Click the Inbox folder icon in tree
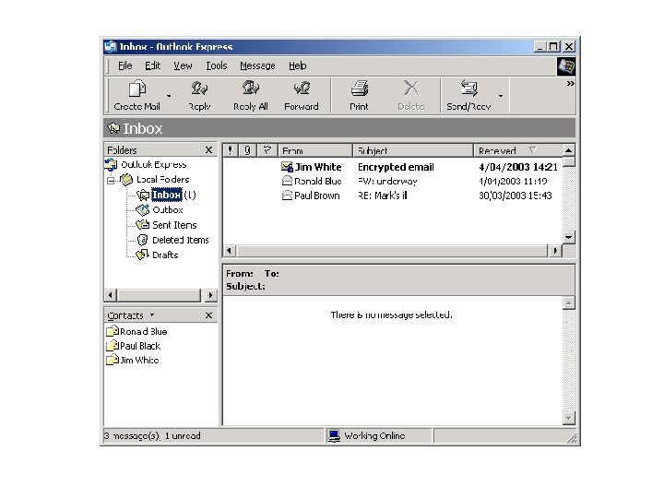664x498 pixels. click(x=143, y=195)
